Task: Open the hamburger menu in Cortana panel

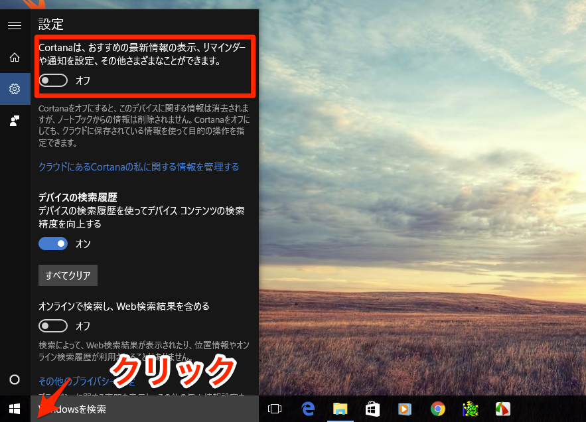Action: [x=15, y=25]
